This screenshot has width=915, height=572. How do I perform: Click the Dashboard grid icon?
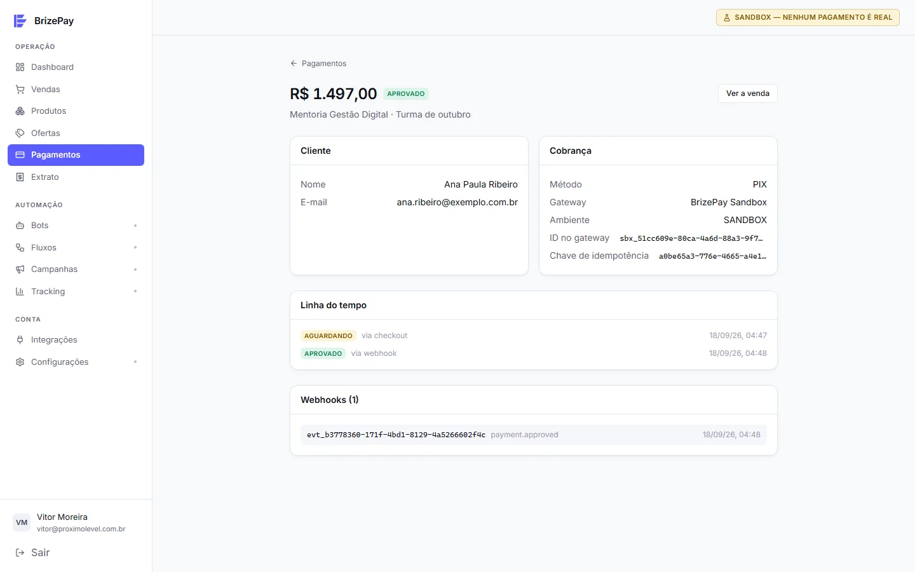pyautogui.click(x=20, y=67)
